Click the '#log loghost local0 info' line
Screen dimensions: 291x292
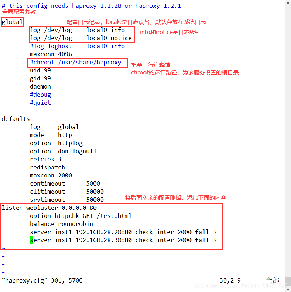point(77,46)
